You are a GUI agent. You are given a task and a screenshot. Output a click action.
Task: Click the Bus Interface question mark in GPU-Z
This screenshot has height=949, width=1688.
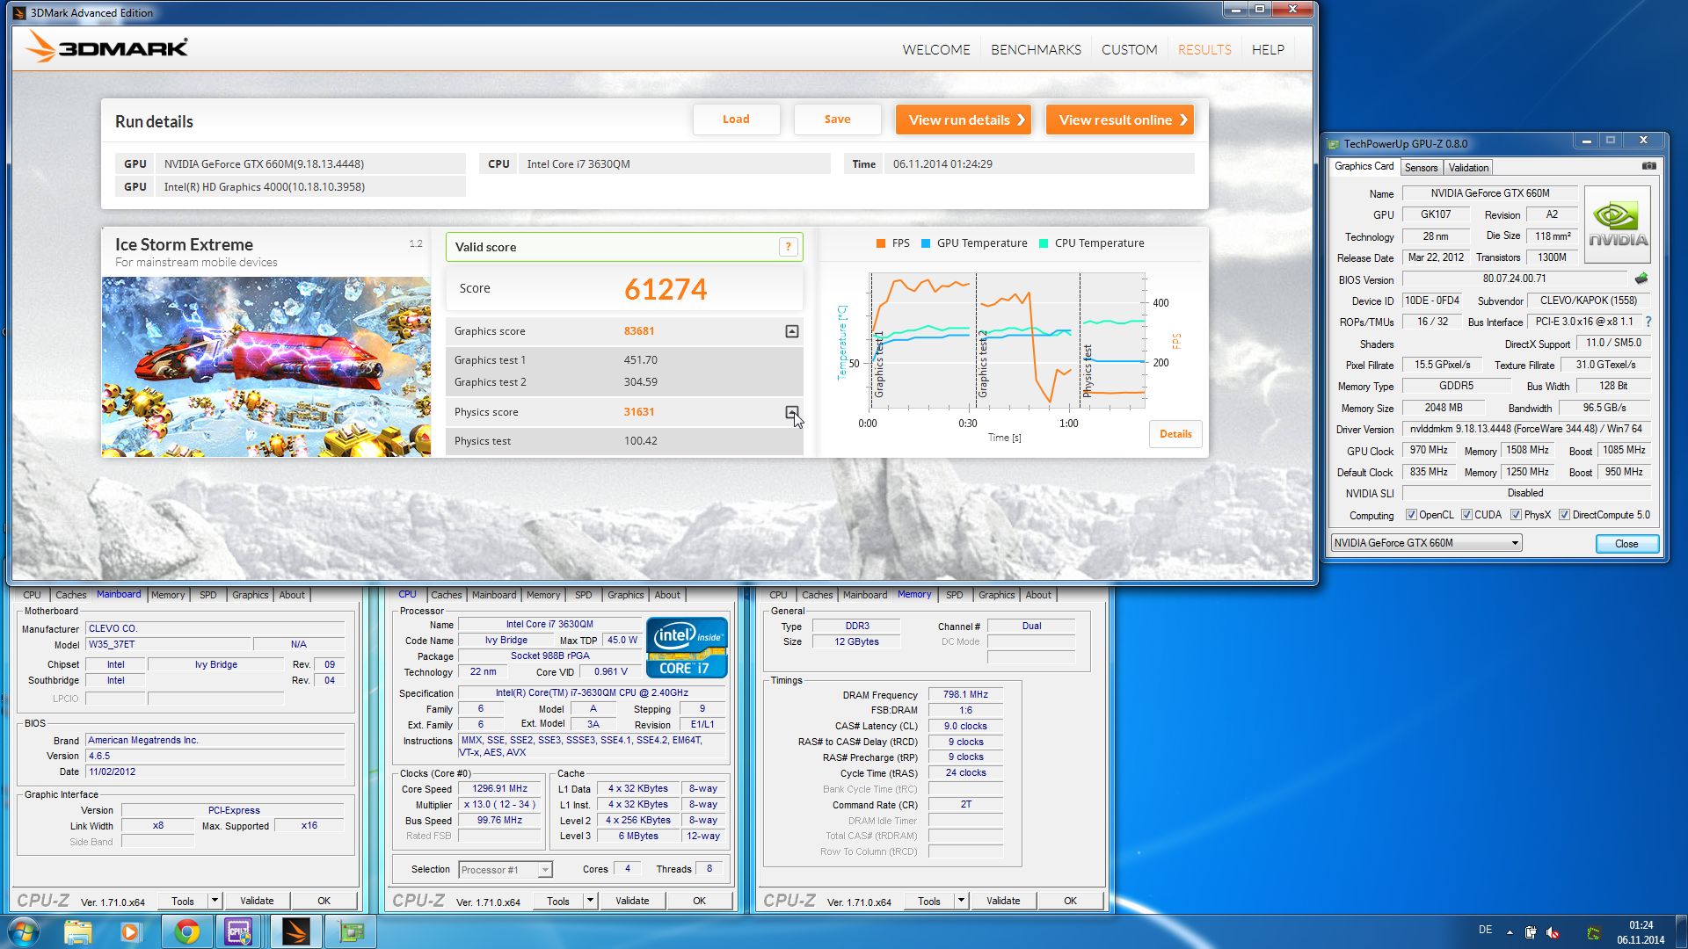[x=1648, y=322]
